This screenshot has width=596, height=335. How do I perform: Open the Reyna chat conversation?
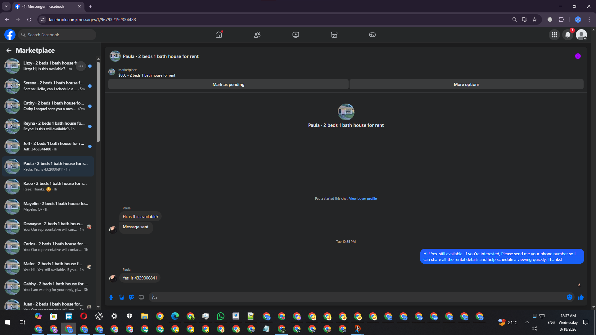(x=48, y=126)
